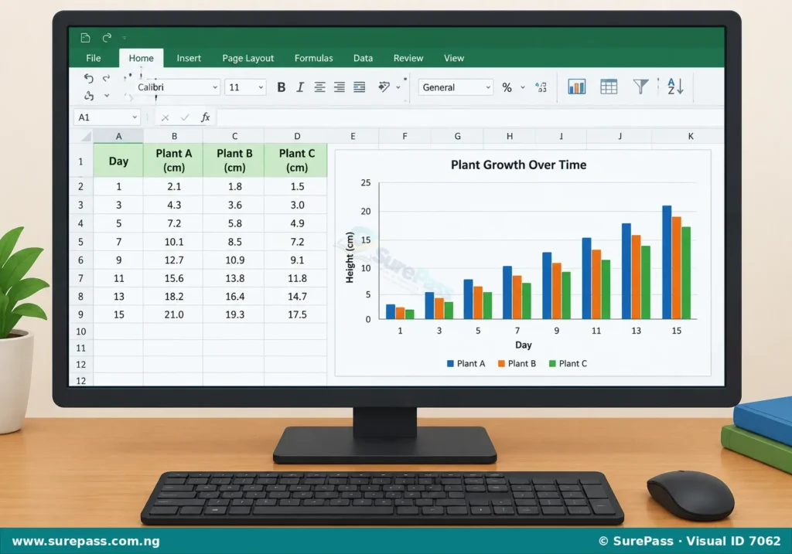Select column B header

coord(174,136)
